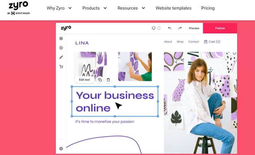Click the pink Publish button
The height and width of the screenshot is (155, 255).
[x=220, y=28]
